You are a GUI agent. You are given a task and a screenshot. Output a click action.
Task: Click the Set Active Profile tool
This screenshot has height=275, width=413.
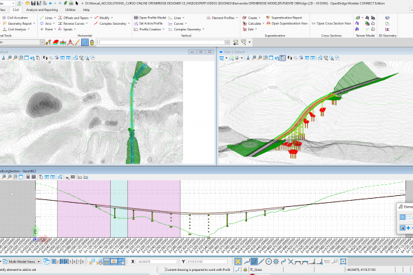click(151, 23)
